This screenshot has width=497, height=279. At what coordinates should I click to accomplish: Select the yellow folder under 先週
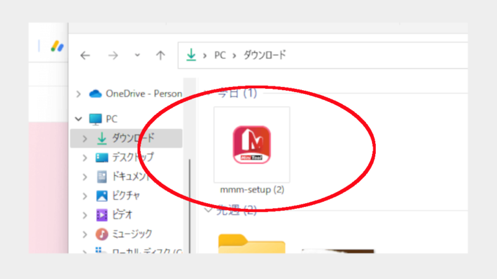252,244
